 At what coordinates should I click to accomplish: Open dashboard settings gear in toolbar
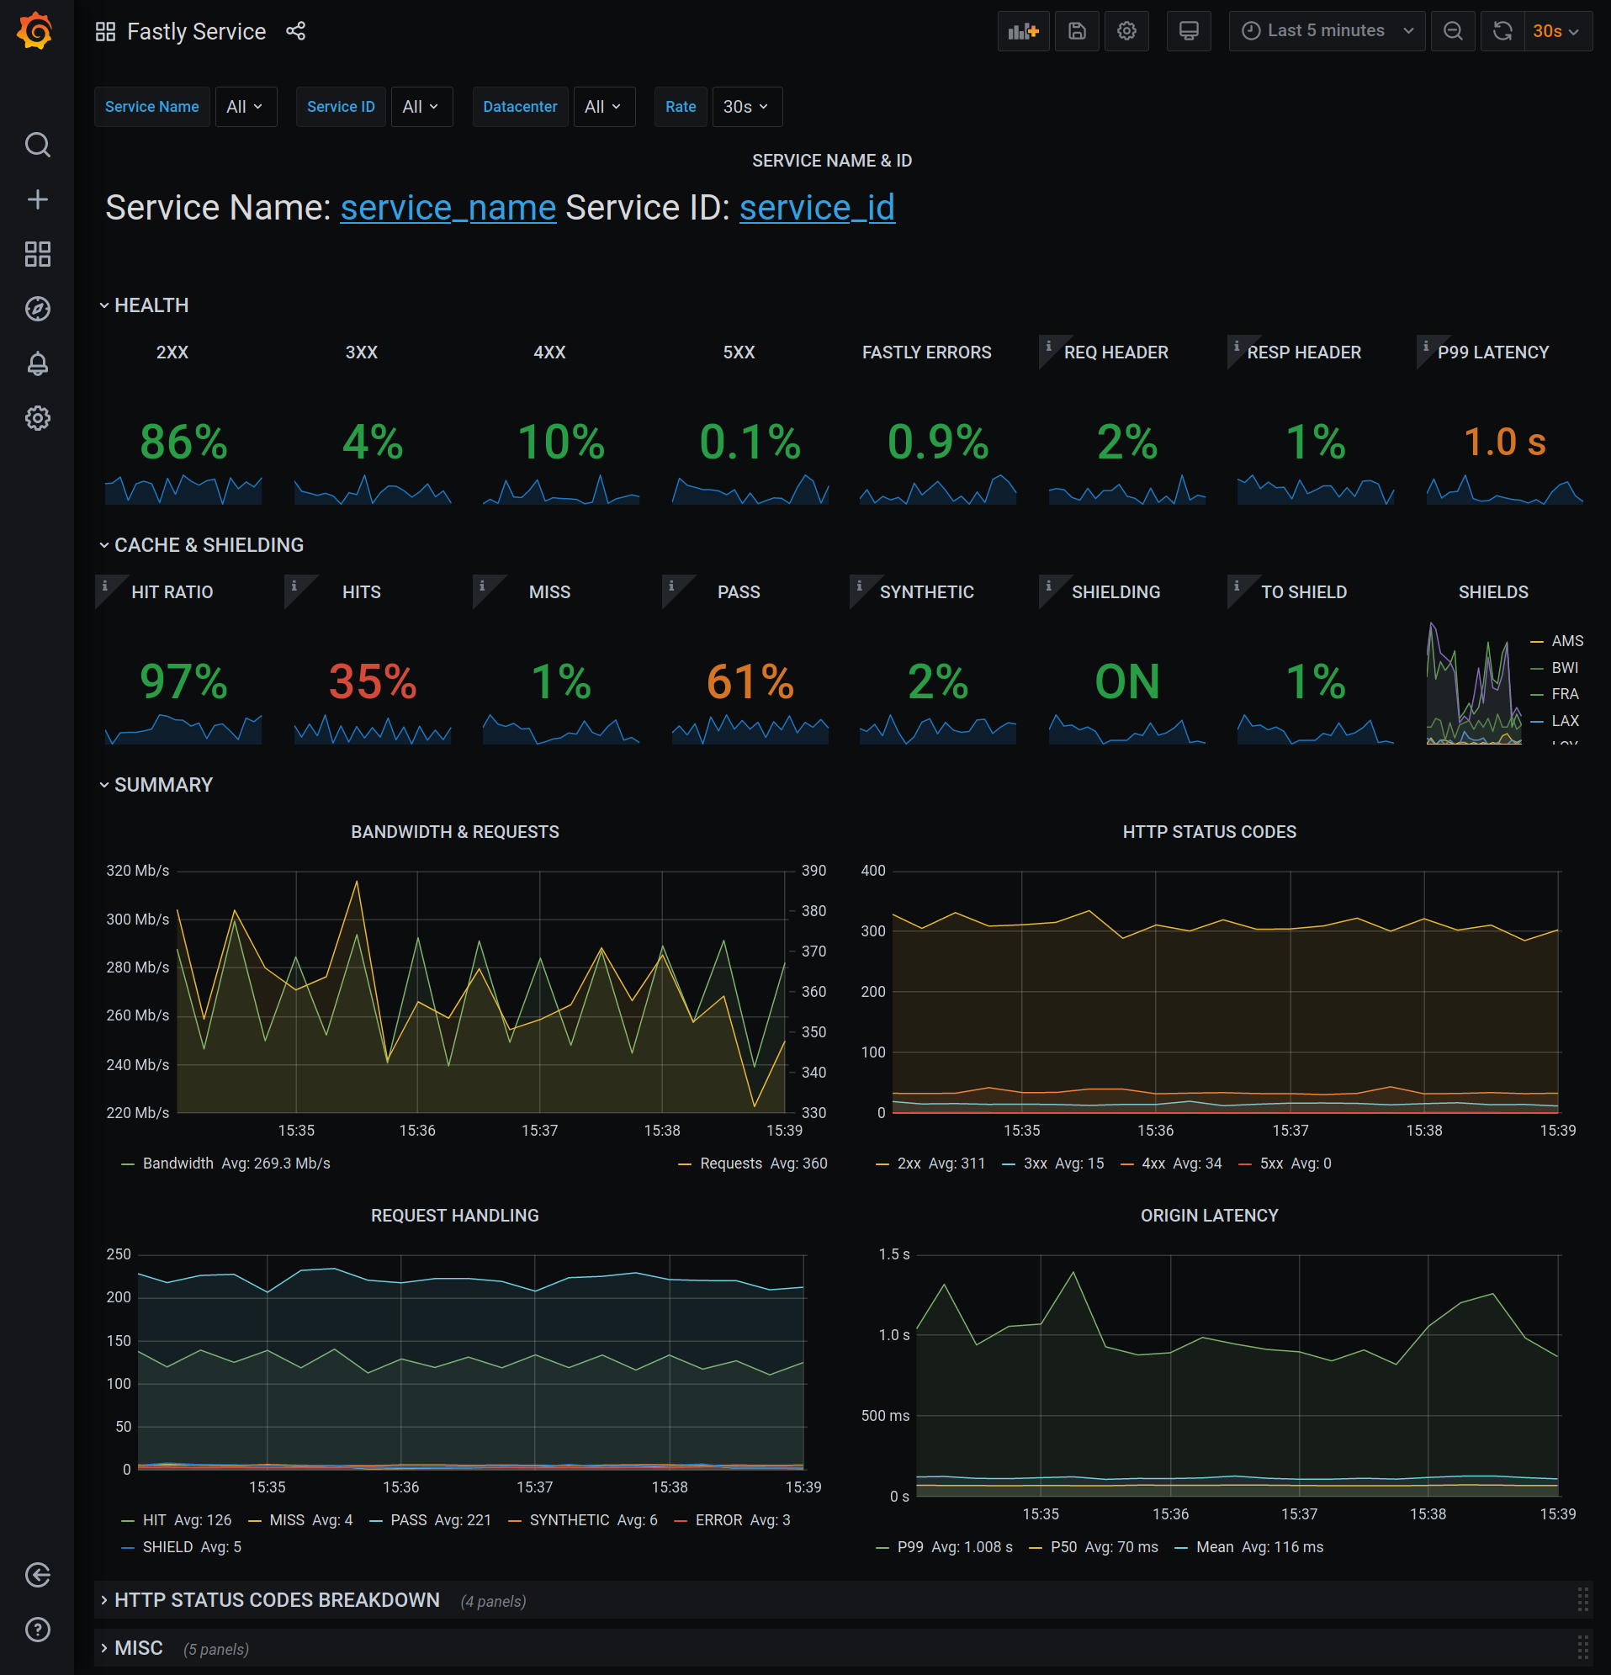(x=1126, y=32)
